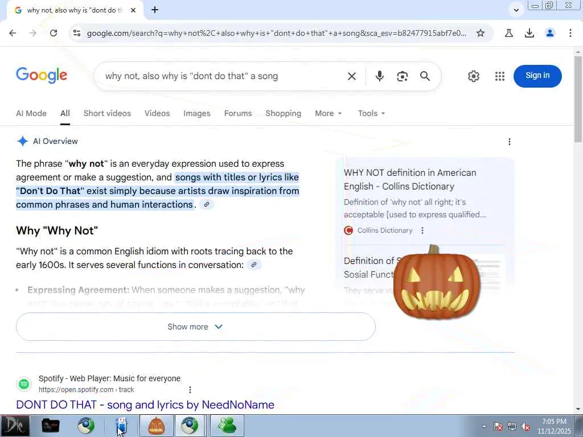The width and height of the screenshot is (583, 437).
Task: Switch to AI Mode tab
Action: [31, 113]
